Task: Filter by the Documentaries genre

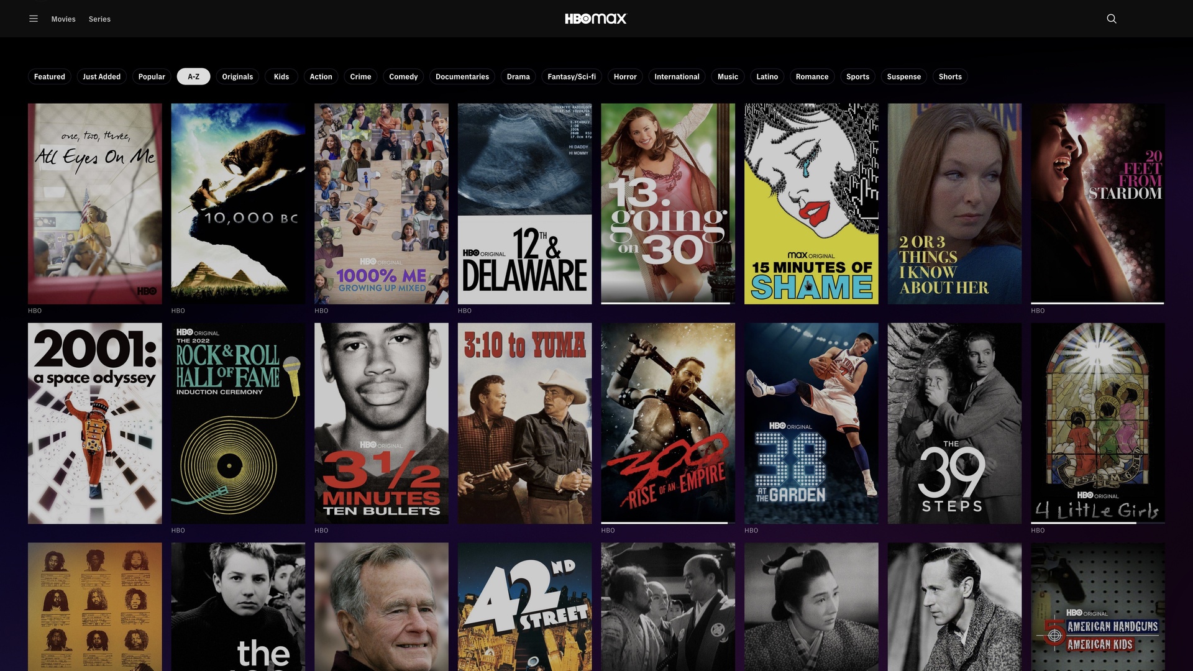Action: tap(462, 76)
